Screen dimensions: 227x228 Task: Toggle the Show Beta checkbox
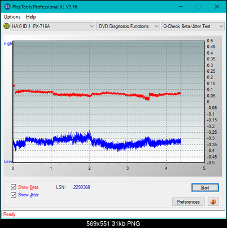coord(14,187)
